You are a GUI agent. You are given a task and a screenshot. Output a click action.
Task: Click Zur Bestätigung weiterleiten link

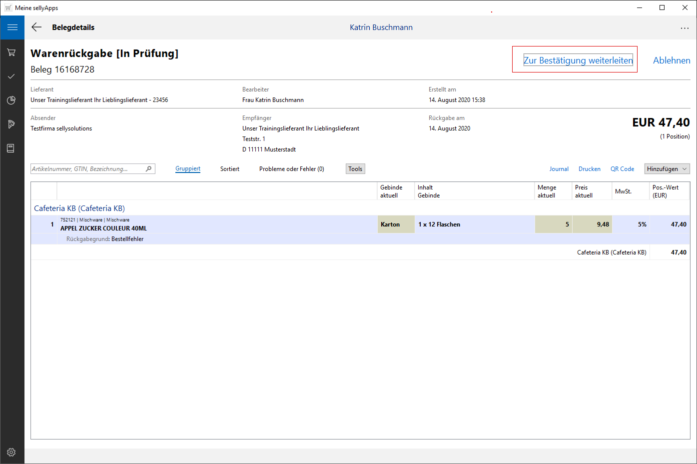click(578, 60)
